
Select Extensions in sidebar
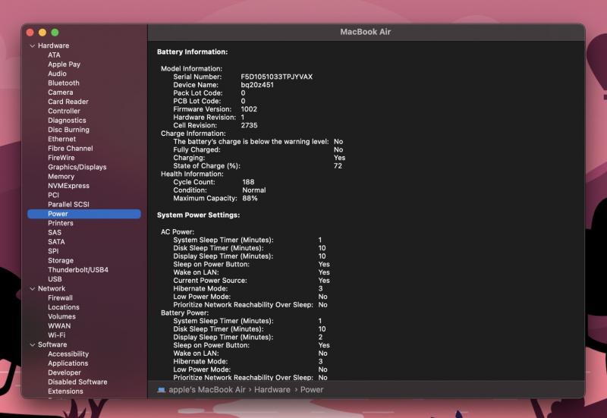(65, 391)
